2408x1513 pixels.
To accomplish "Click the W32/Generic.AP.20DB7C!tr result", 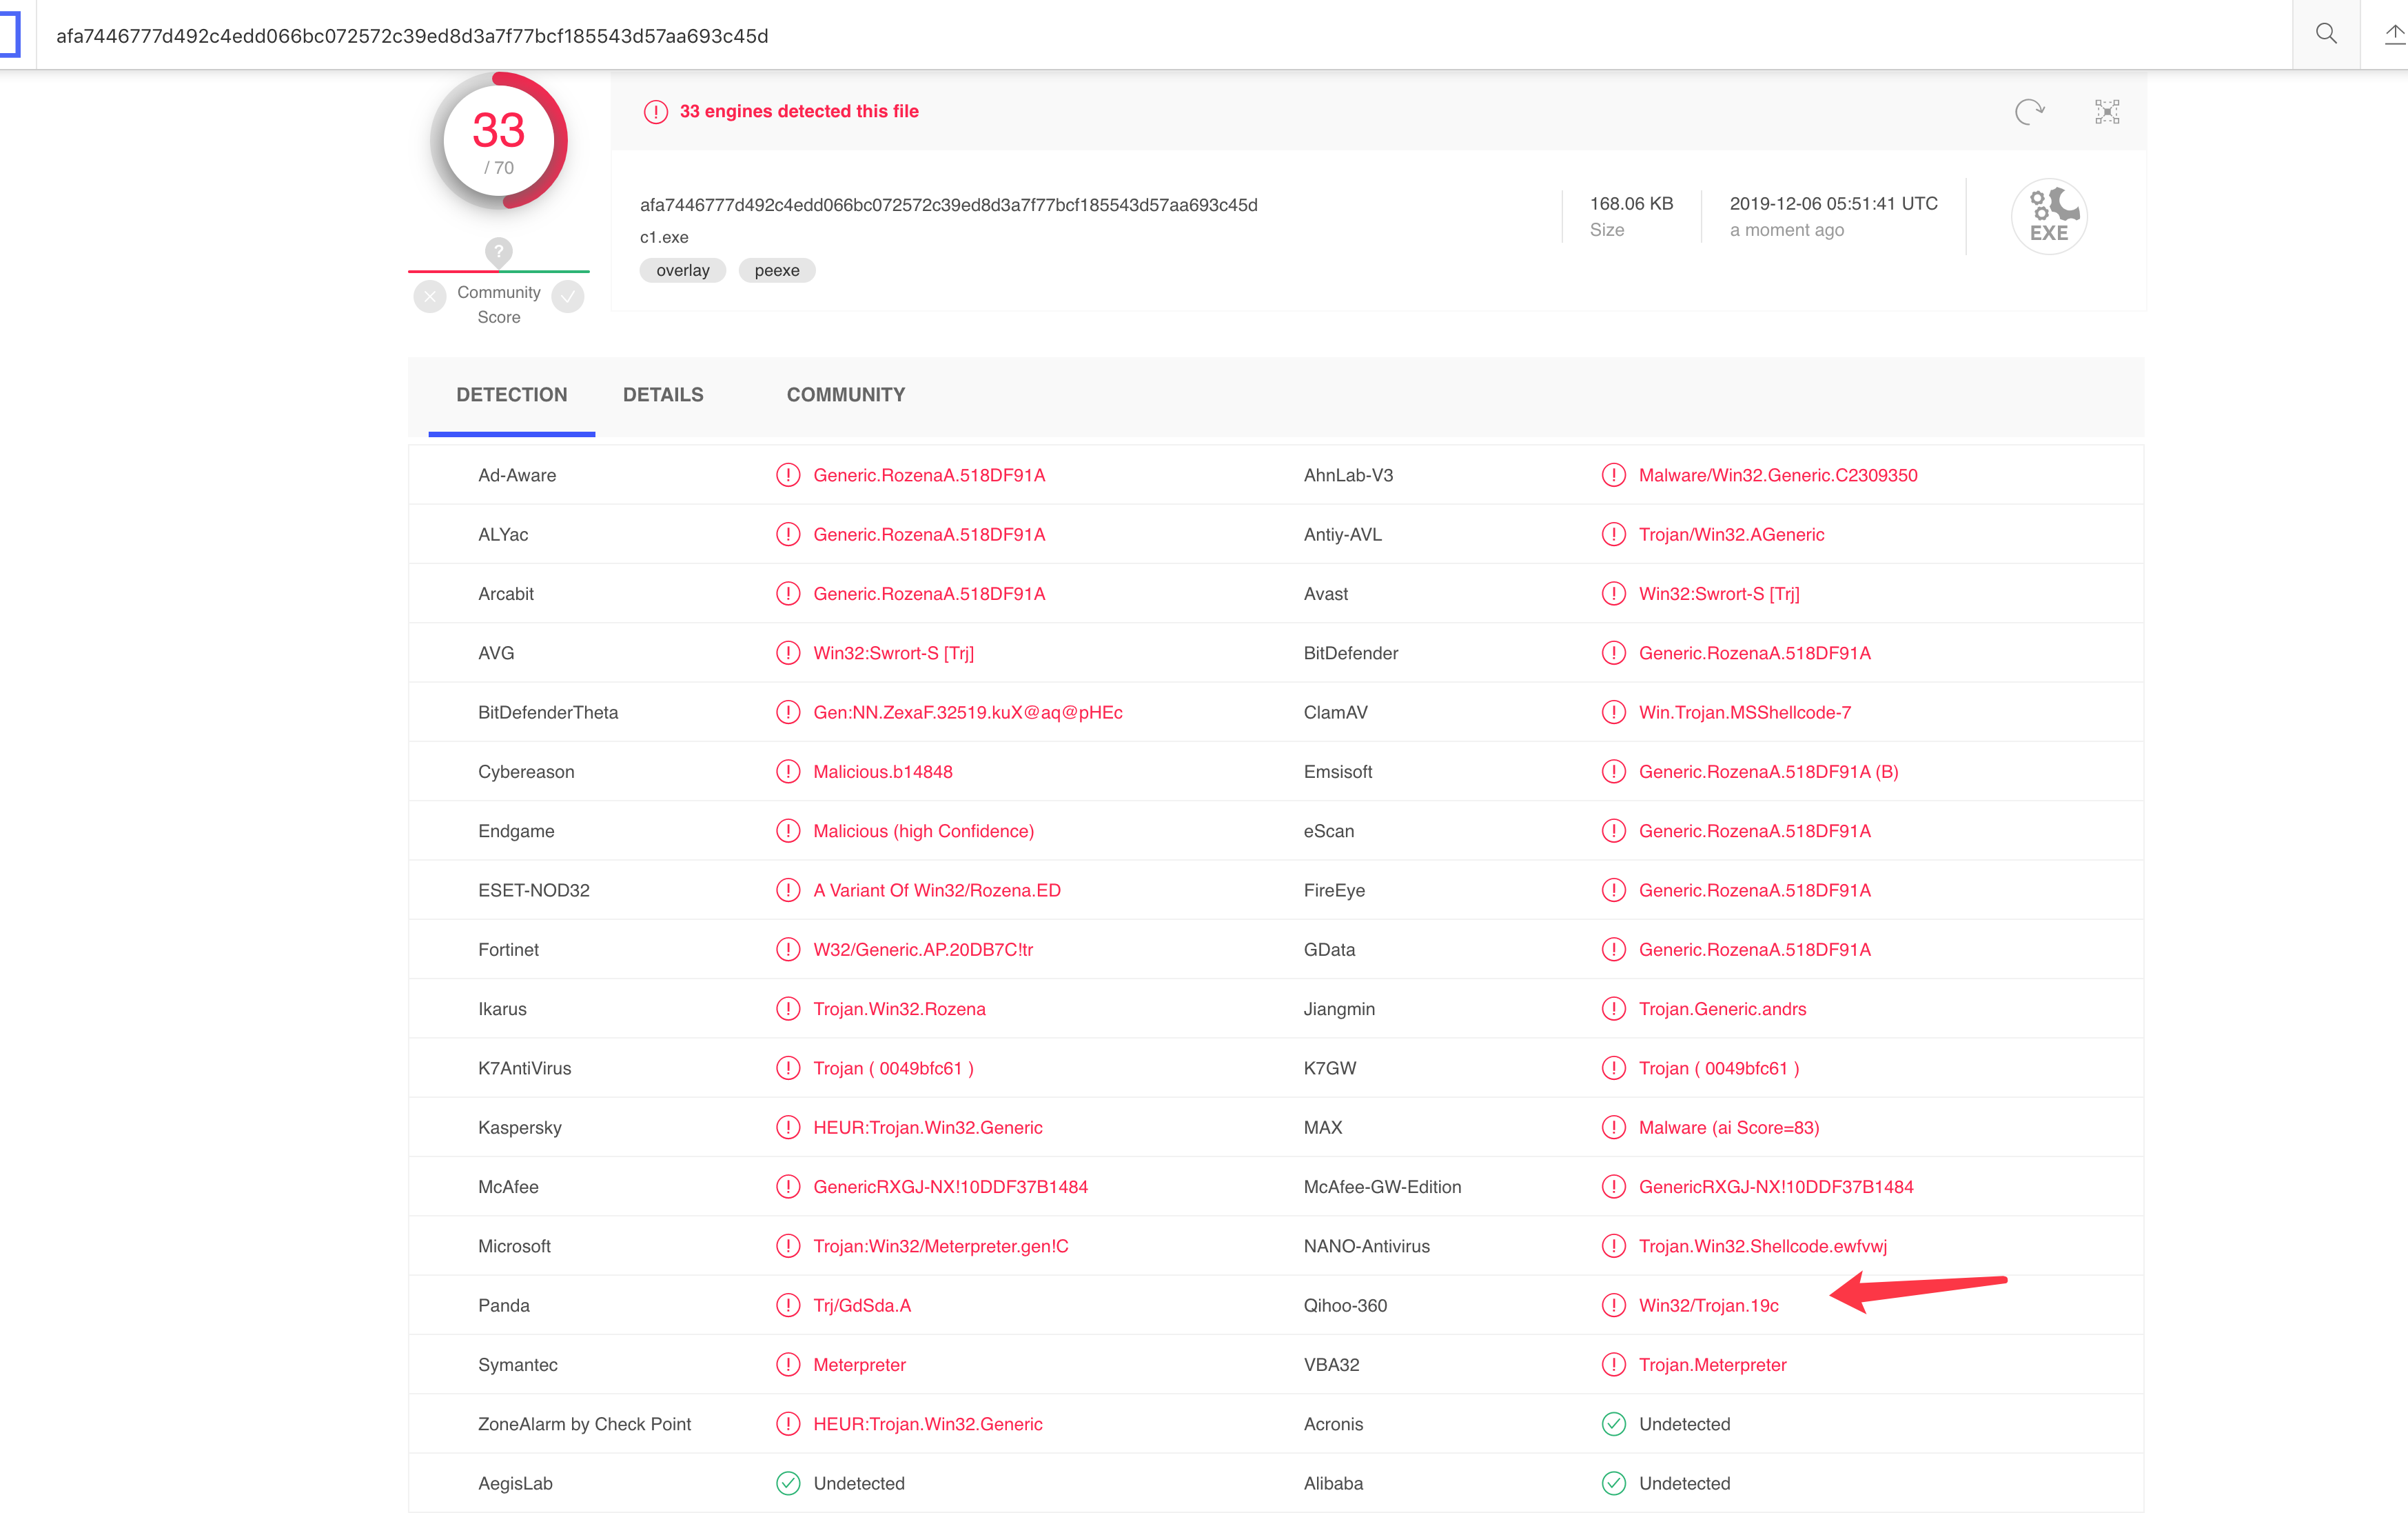I will pyautogui.click(x=923, y=950).
